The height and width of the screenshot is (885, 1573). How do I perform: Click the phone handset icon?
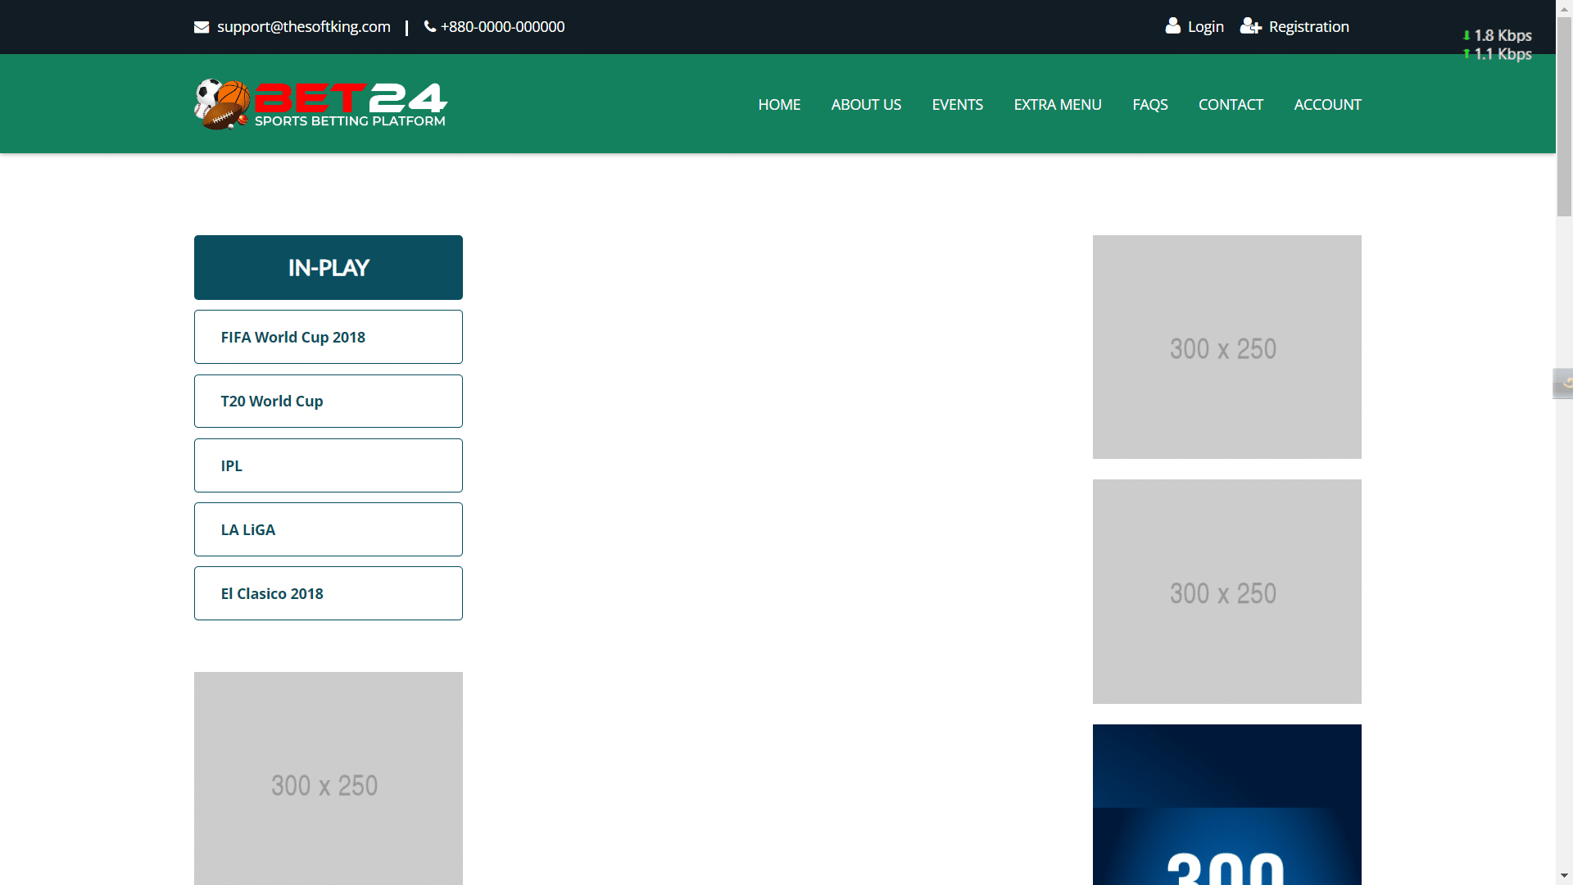[x=430, y=26]
